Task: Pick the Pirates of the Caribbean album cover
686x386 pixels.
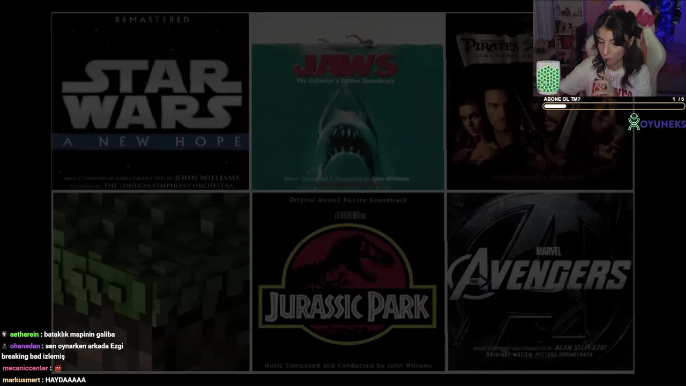Action: pyautogui.click(x=540, y=102)
